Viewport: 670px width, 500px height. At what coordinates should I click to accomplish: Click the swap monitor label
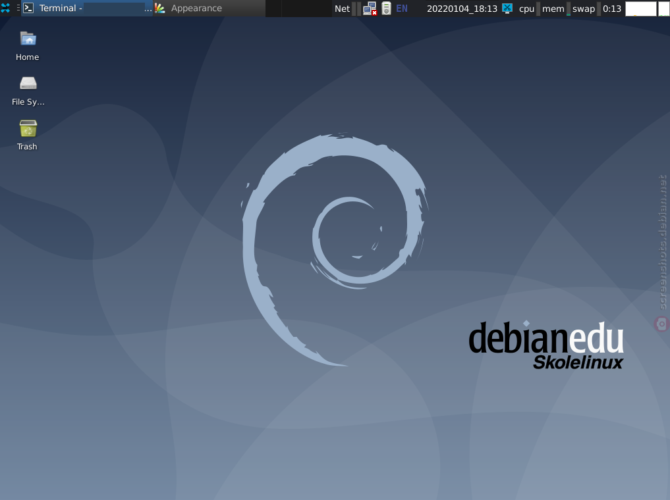pos(584,9)
